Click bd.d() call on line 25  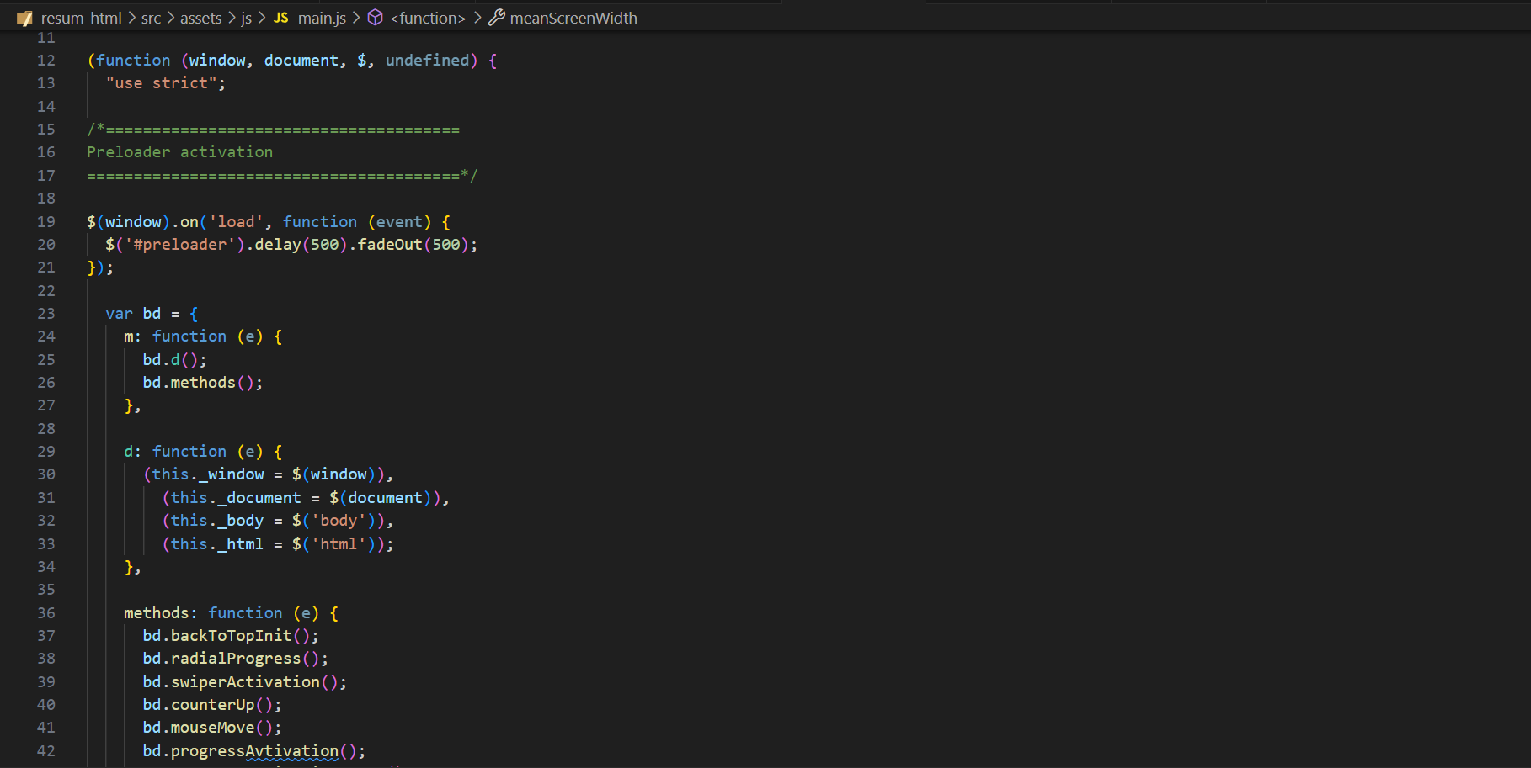pyautogui.click(x=173, y=360)
